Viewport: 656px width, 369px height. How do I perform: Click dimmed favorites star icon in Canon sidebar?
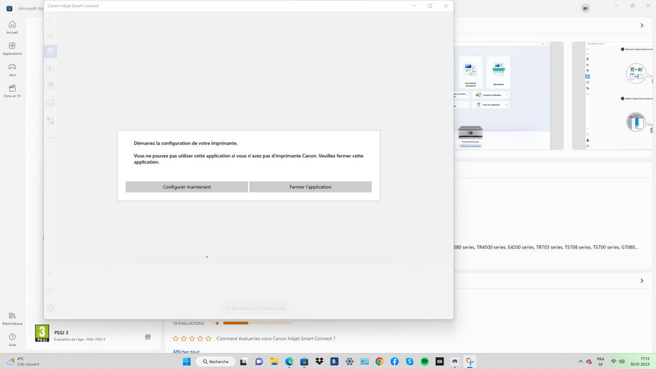pos(51,68)
